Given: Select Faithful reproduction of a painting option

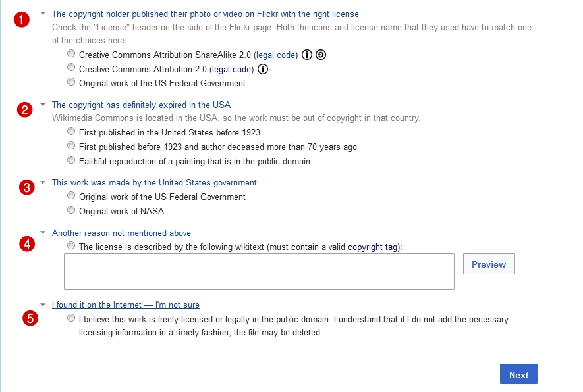Looking at the screenshot, I should tap(71, 160).
